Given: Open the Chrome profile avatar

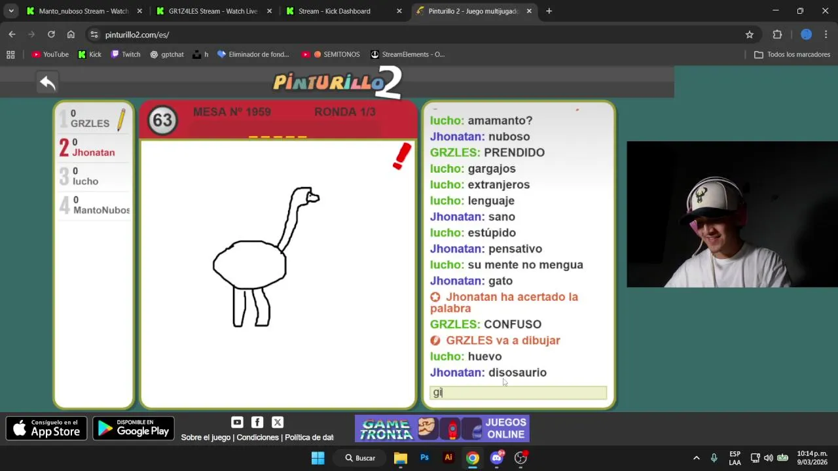Looking at the screenshot, I should point(806,35).
